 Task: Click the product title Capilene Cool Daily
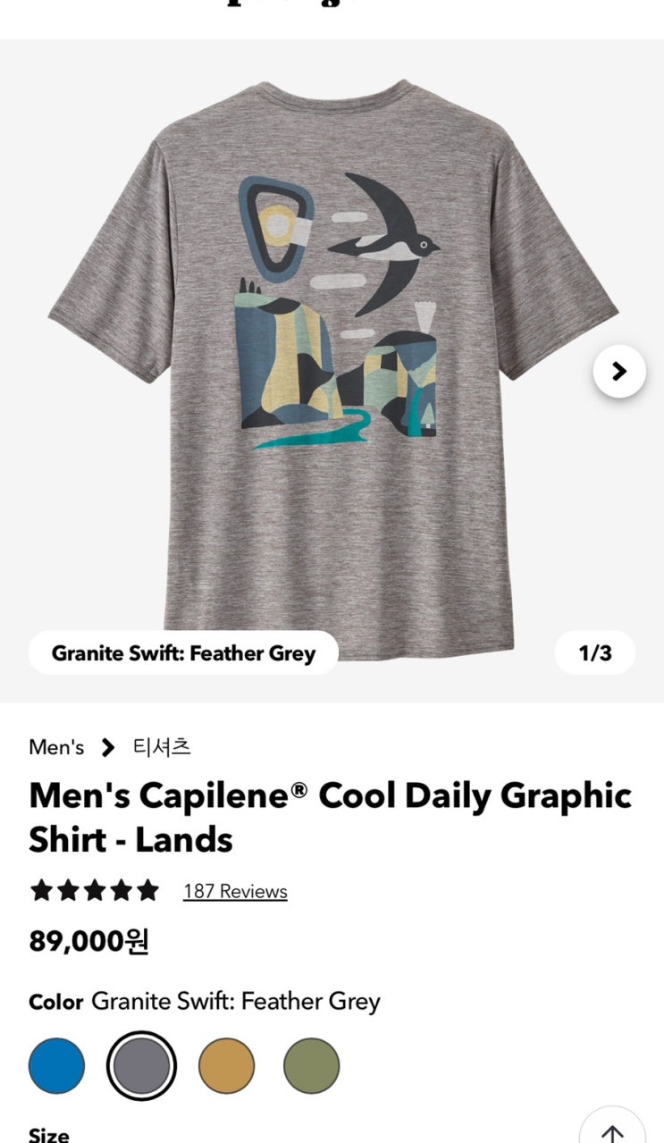(x=330, y=817)
